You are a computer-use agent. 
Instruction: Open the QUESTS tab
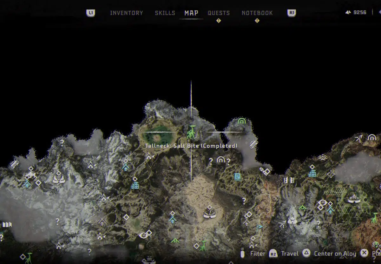[x=219, y=13]
